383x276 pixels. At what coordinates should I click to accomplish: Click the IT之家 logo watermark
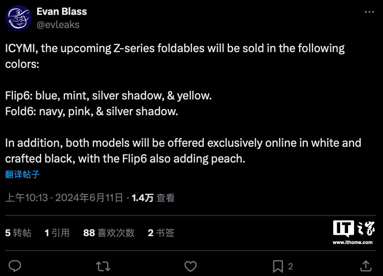(352, 228)
